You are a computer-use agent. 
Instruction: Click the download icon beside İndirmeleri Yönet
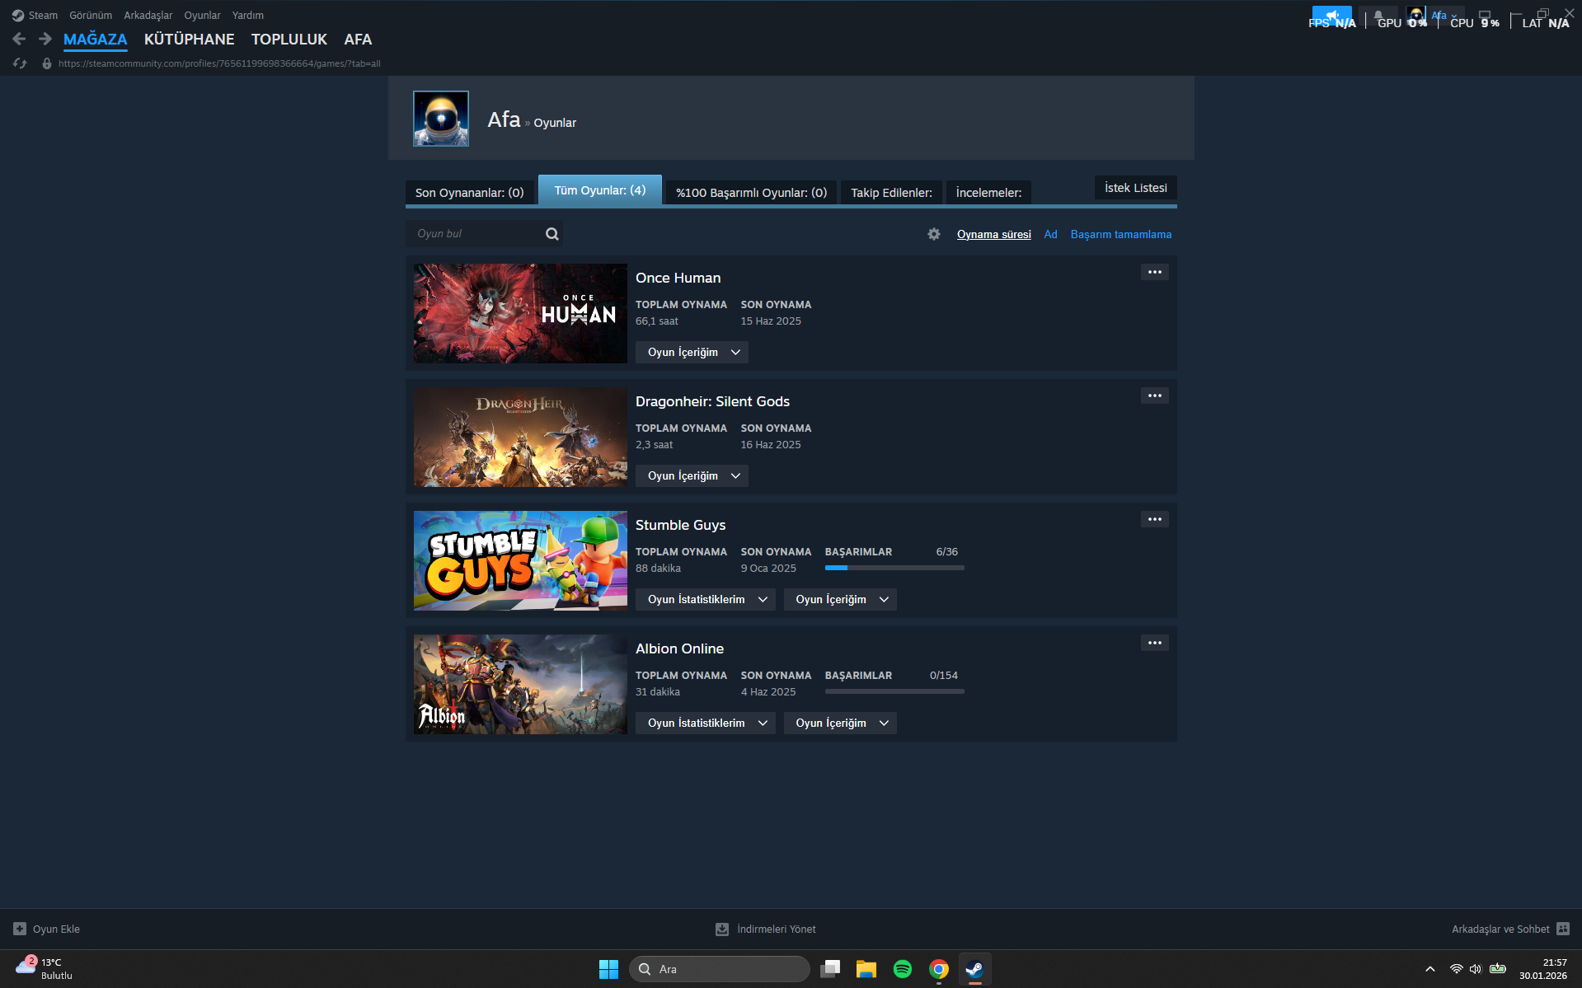pos(722,929)
